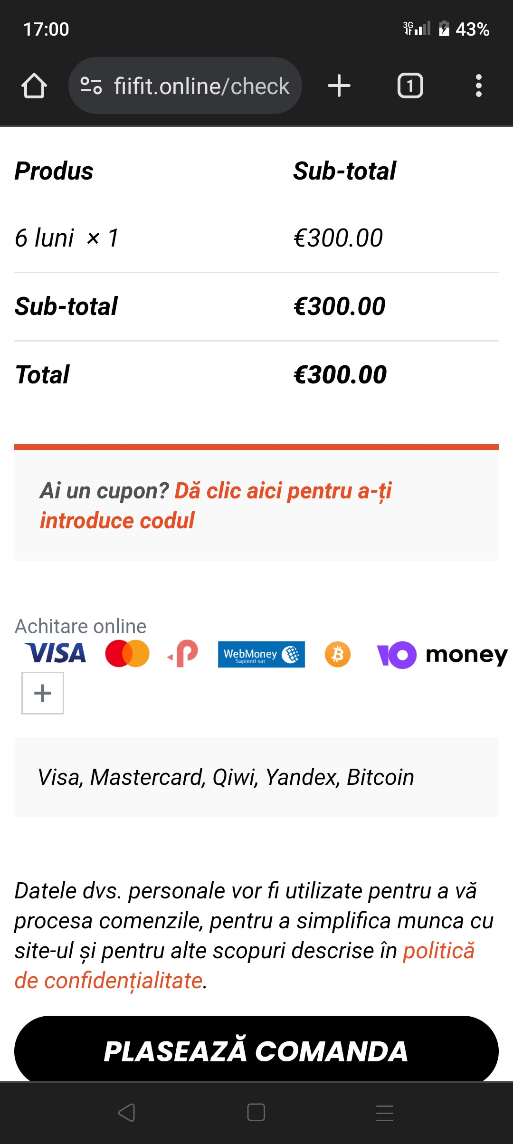This screenshot has width=513, height=1144.
Task: Tap the Visa payment logo
Action: [56, 654]
